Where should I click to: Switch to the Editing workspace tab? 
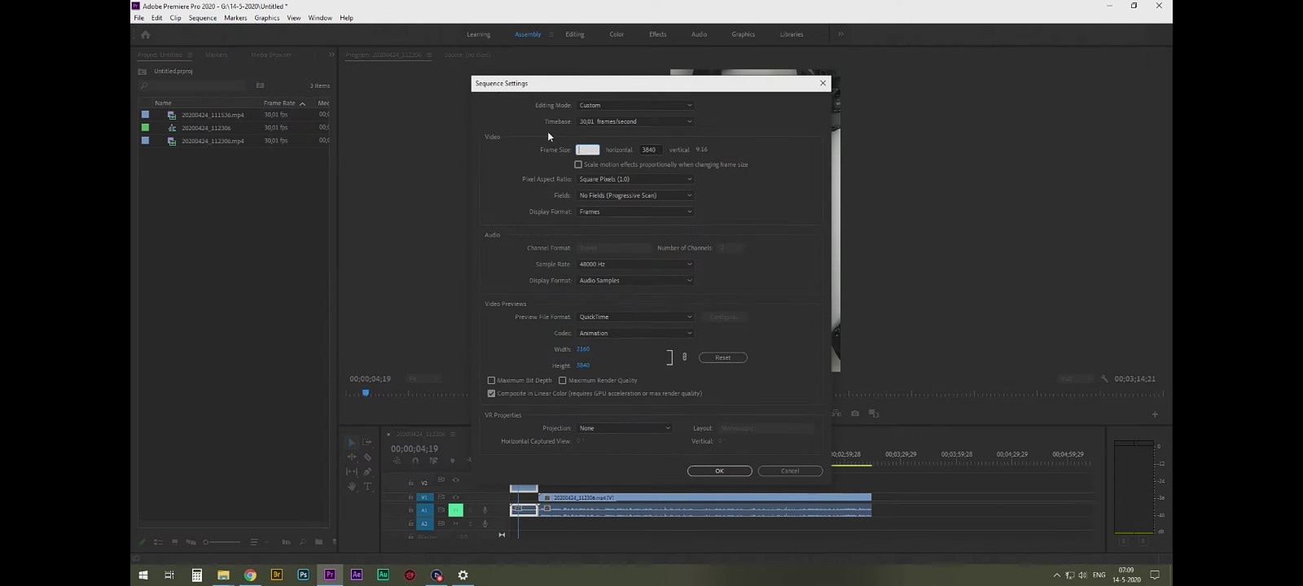click(575, 34)
